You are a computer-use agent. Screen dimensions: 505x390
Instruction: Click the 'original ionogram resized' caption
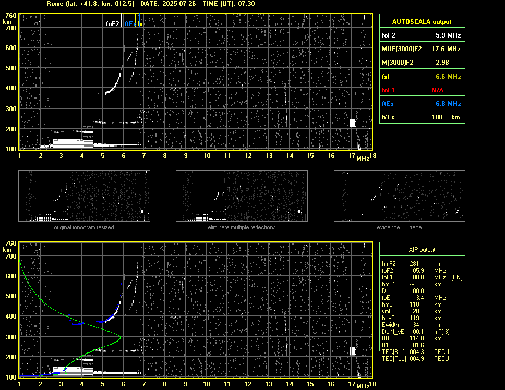tap(84, 227)
